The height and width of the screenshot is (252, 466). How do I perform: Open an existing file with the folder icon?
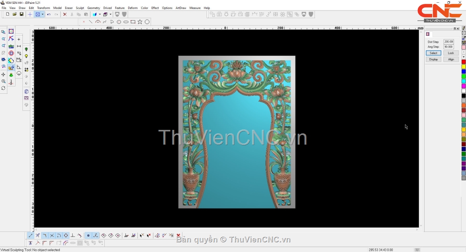click(14, 14)
